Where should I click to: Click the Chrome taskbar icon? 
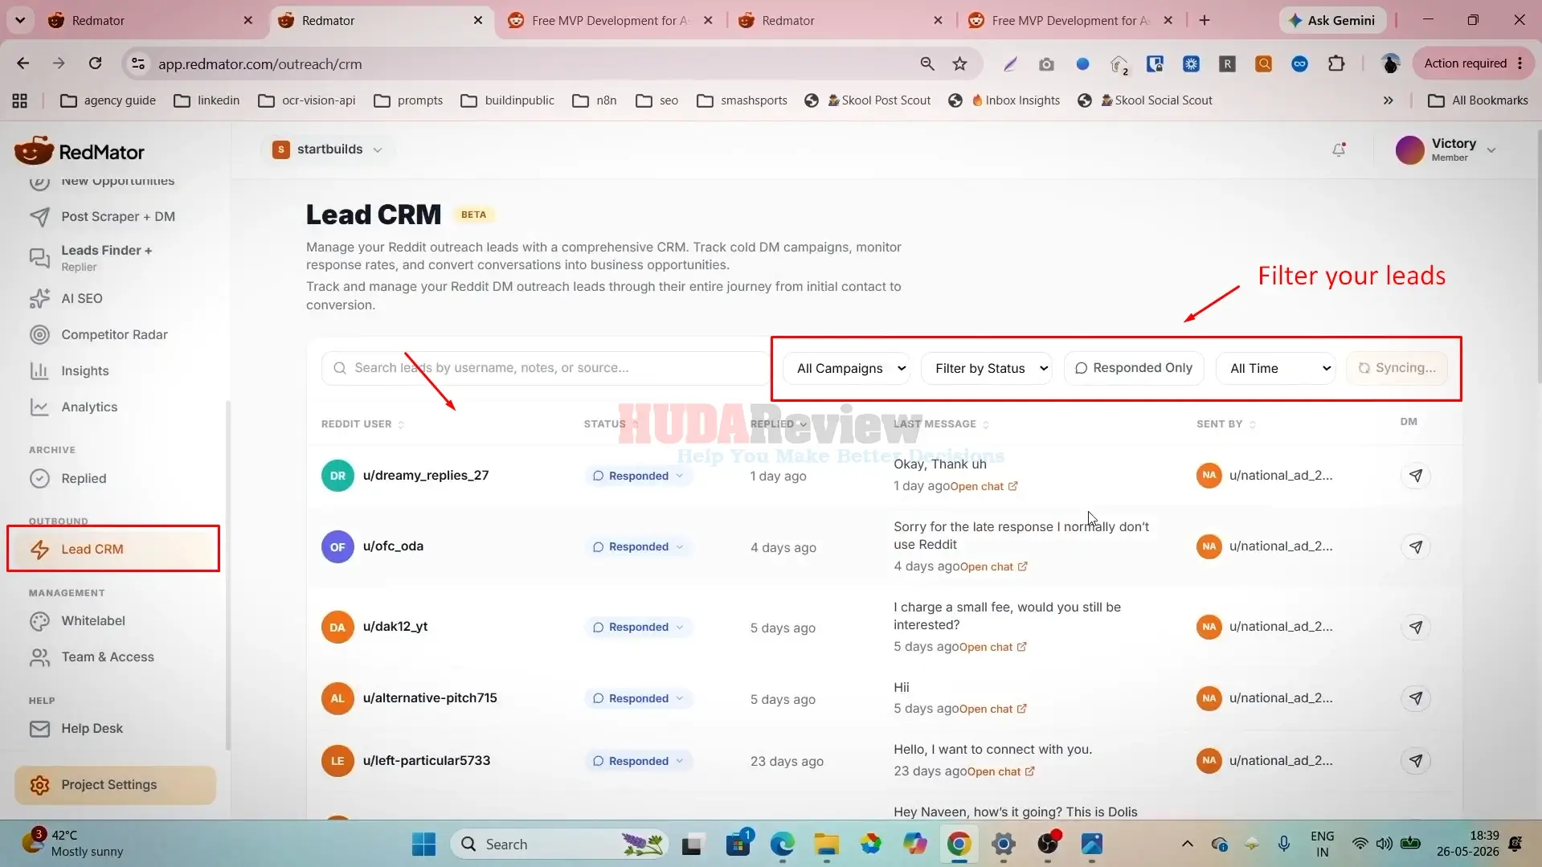click(x=959, y=845)
